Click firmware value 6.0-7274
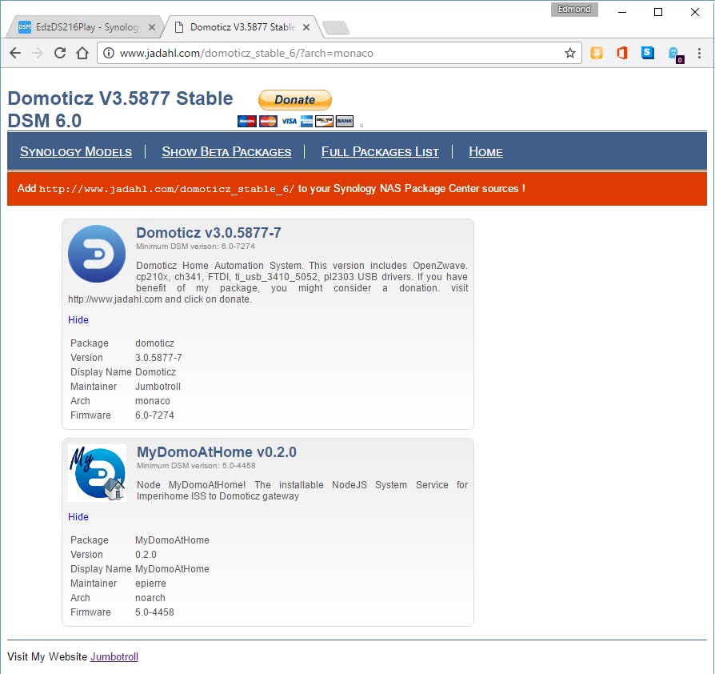715x674 pixels. click(x=154, y=415)
